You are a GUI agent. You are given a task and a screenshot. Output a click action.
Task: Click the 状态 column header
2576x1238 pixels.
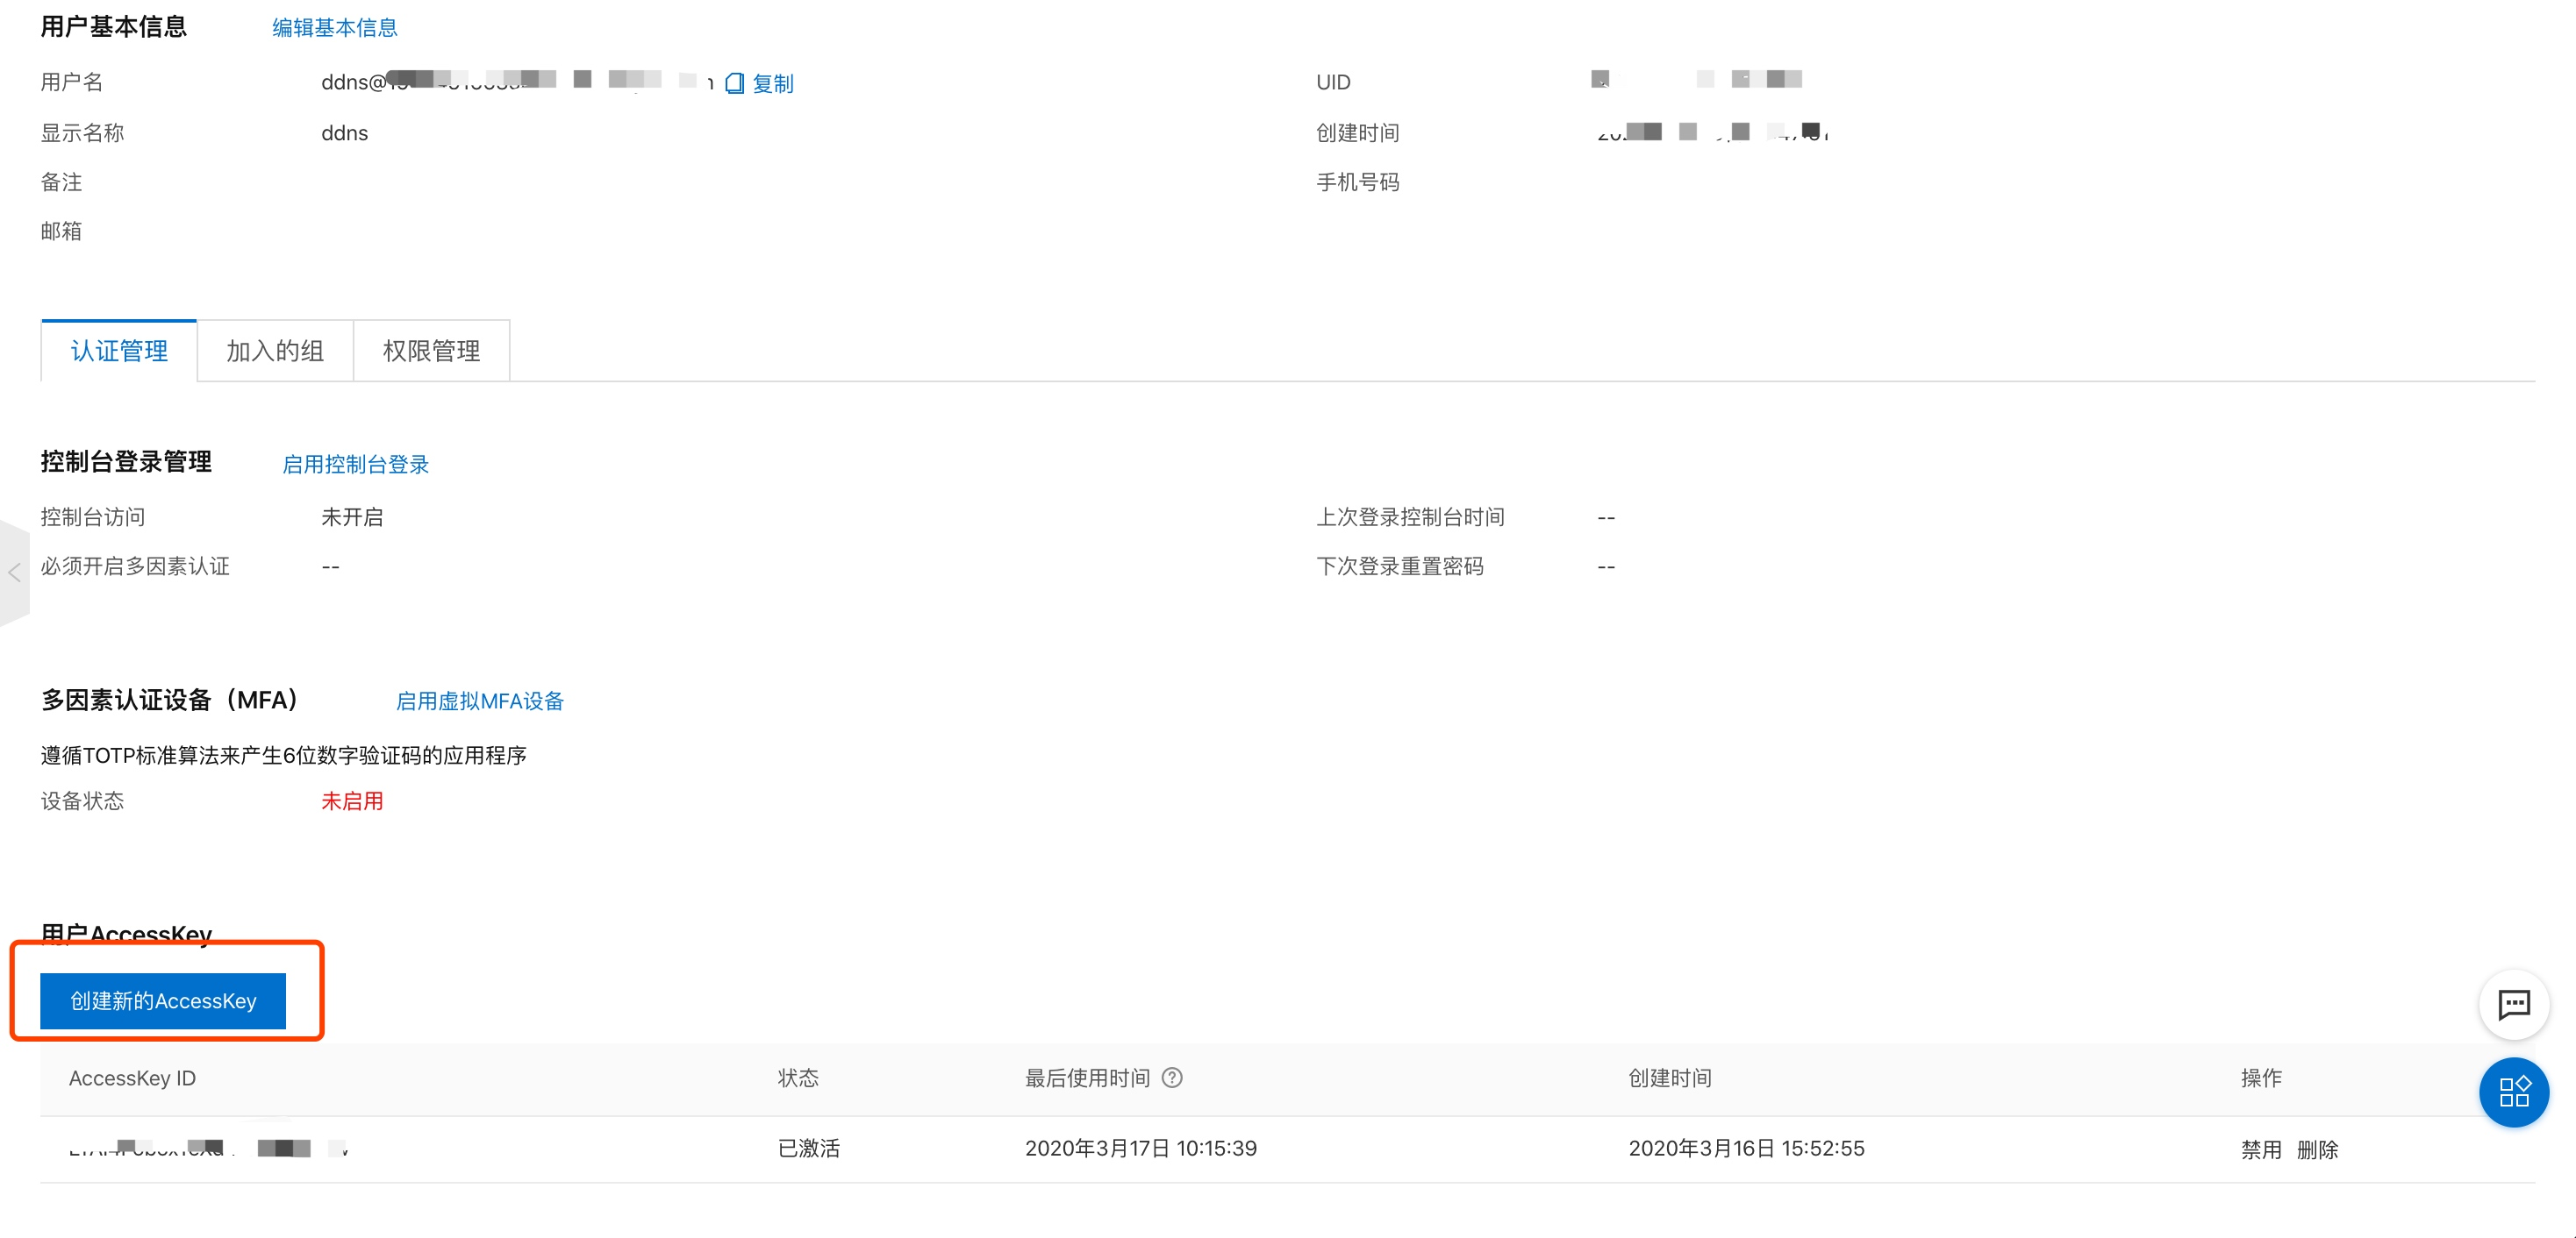(x=798, y=1078)
